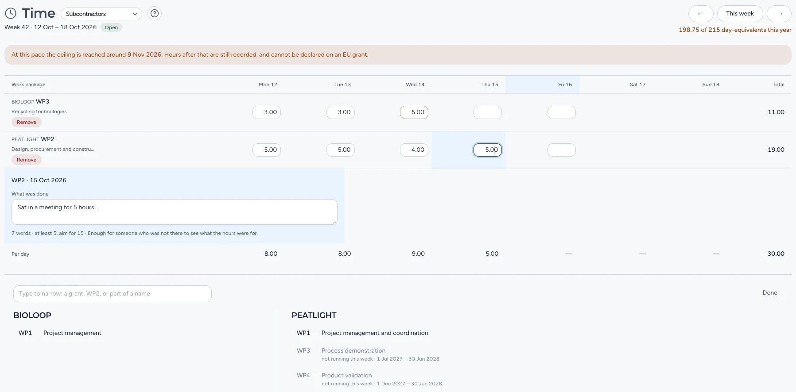
Task: Open the Subcontractors dropdown
Action: [x=101, y=14]
